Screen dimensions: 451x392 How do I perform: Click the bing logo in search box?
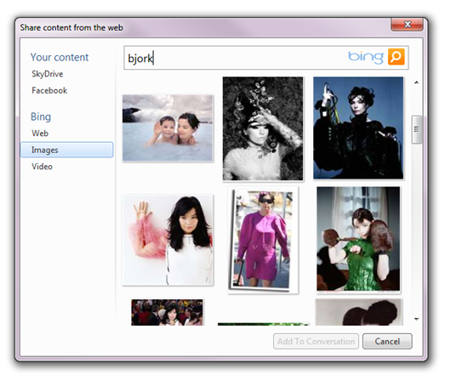366,57
